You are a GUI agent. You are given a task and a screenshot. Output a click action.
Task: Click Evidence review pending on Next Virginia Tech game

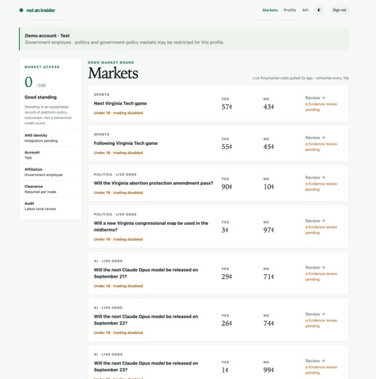(x=321, y=107)
